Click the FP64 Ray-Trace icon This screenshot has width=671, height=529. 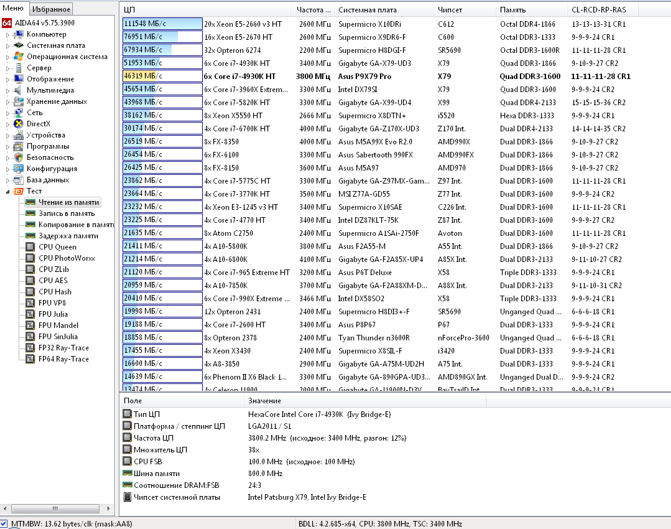[x=30, y=359]
